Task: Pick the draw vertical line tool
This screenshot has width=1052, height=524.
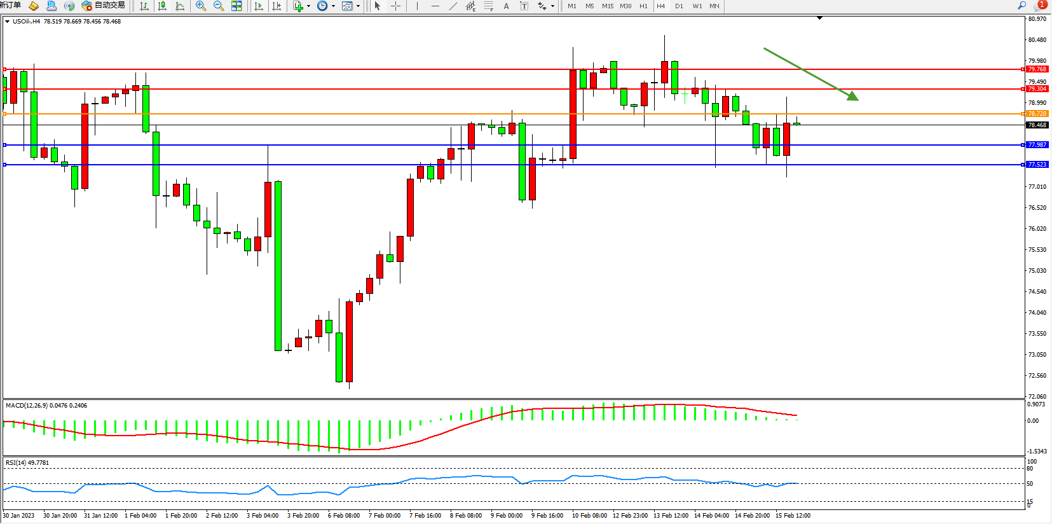Action: pyautogui.click(x=417, y=6)
